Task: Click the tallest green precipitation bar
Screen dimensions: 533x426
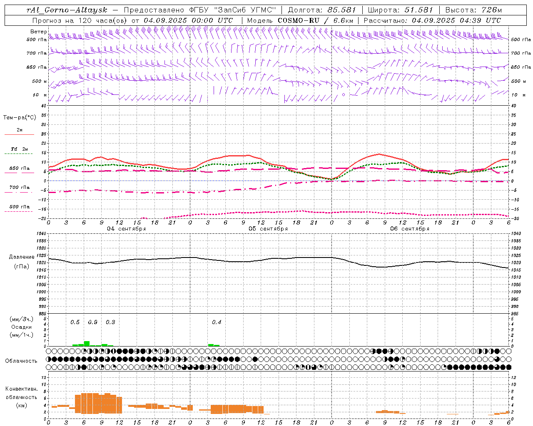Action: (87, 344)
